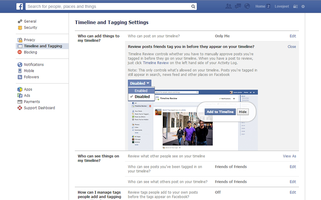Edit review tags on your own posts
Image resolution: width=321 pixels, height=200 pixels.
pos(293,192)
